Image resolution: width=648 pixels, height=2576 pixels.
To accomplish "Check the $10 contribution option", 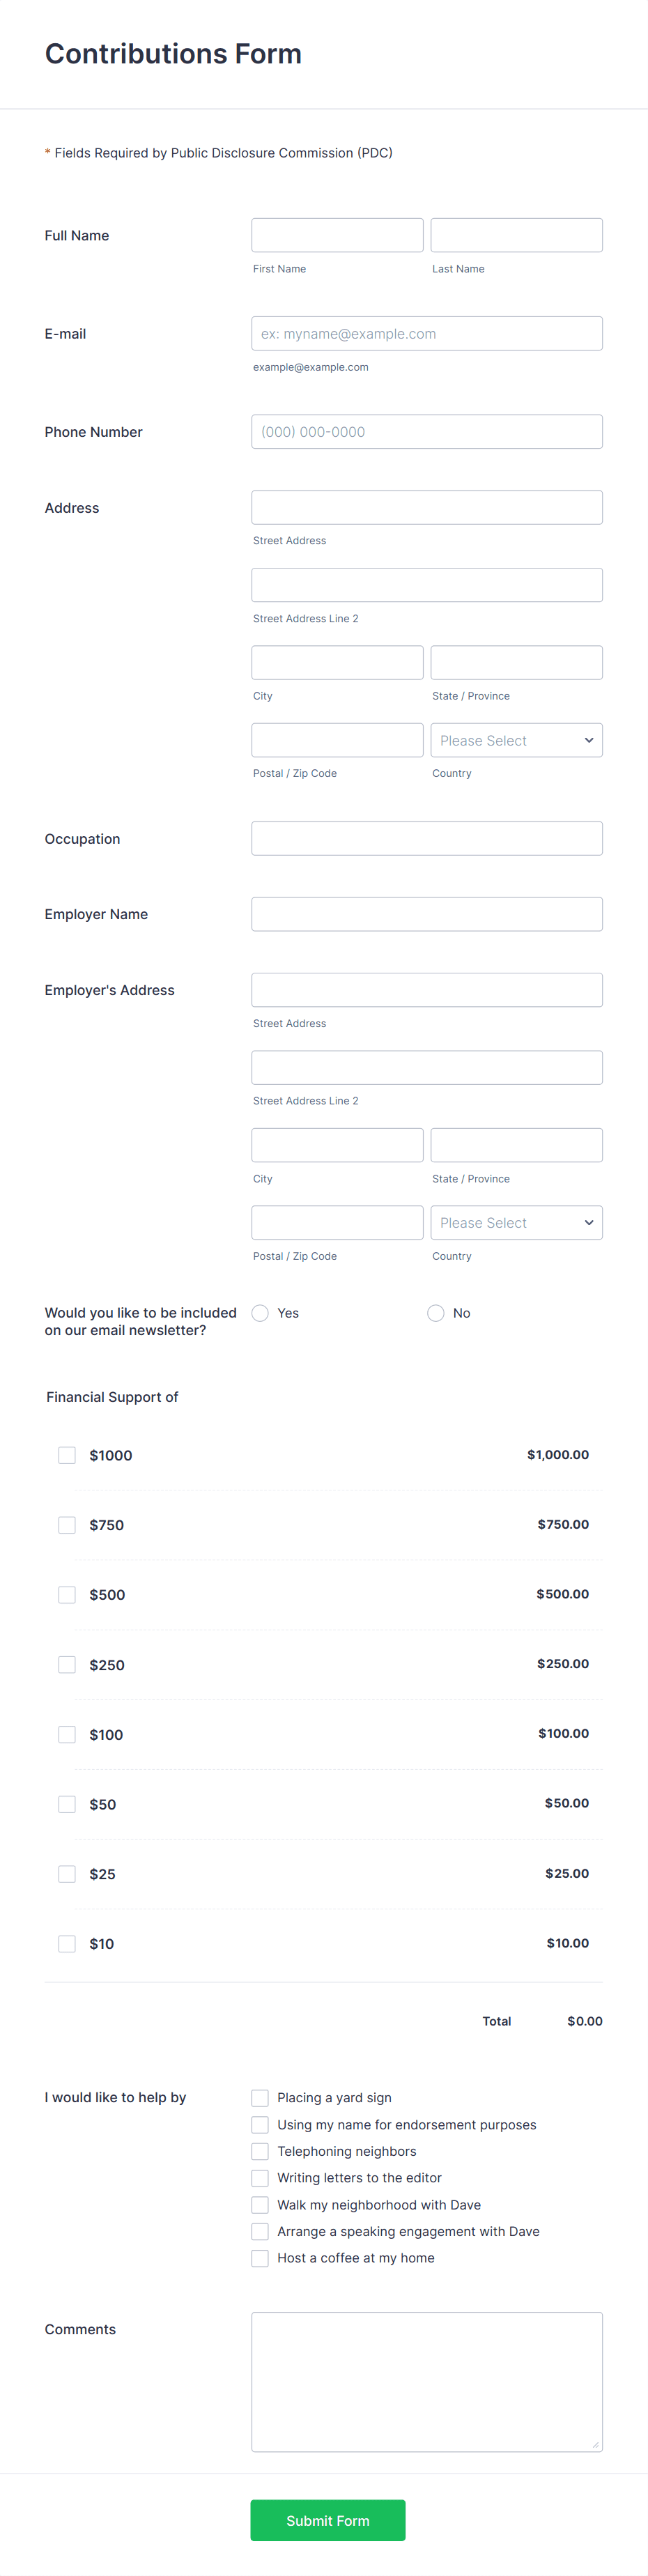I will pos(67,1943).
